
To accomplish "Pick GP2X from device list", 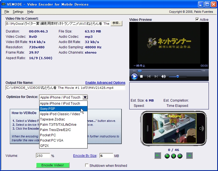I will click(63, 145).
